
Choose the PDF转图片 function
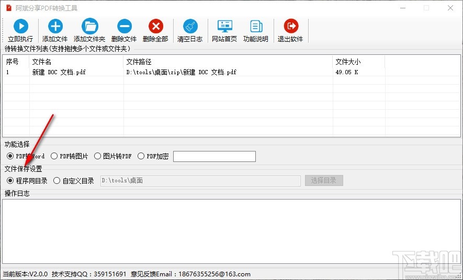(54, 156)
